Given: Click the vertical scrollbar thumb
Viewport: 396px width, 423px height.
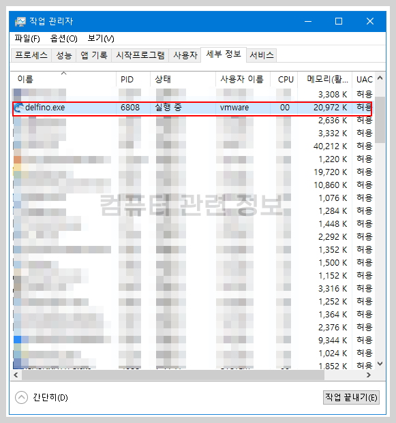Looking at the screenshot, I should pyautogui.click(x=380, y=119).
